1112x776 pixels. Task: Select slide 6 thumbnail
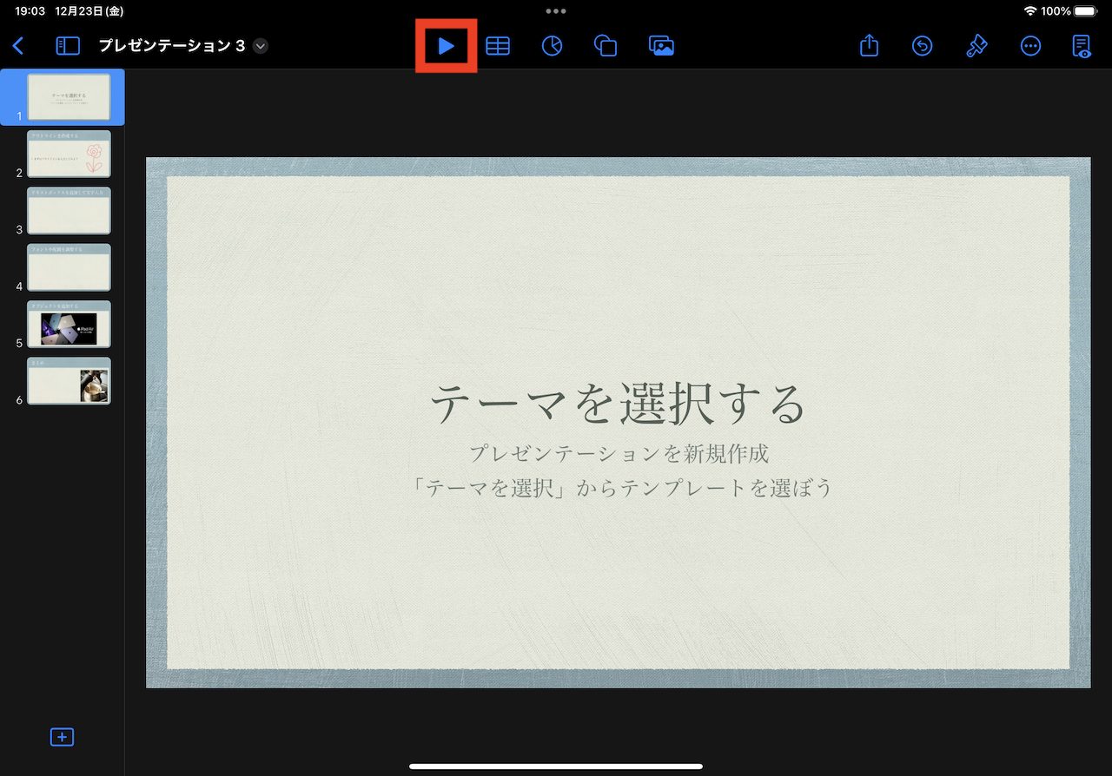click(x=69, y=381)
